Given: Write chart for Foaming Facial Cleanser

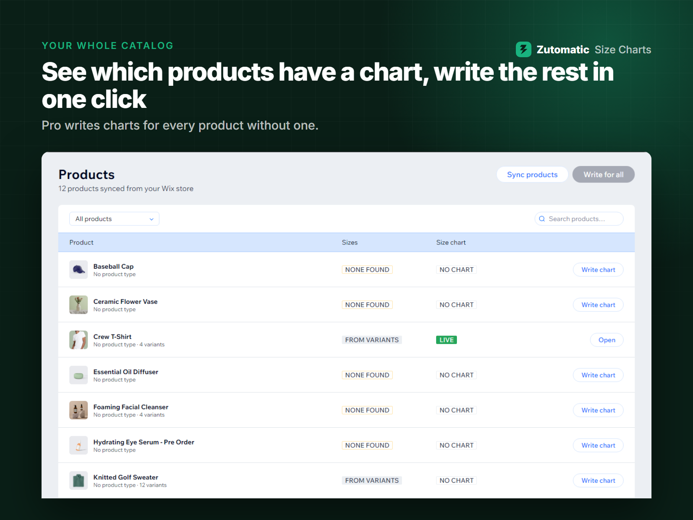Looking at the screenshot, I should click(x=598, y=410).
